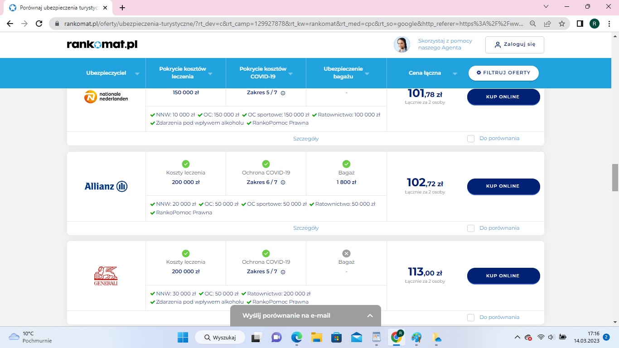Open the Paint app from the taskbar
The width and height of the screenshot is (619, 348).
[x=416, y=337]
